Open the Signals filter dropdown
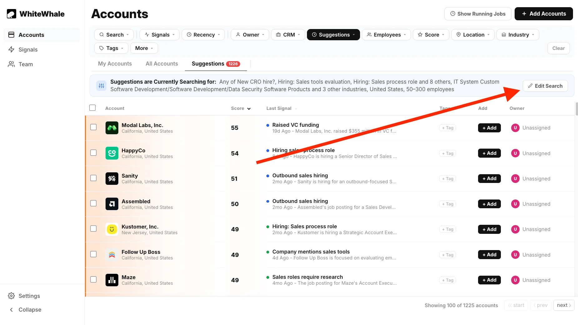The height and width of the screenshot is (325, 578). point(160,35)
